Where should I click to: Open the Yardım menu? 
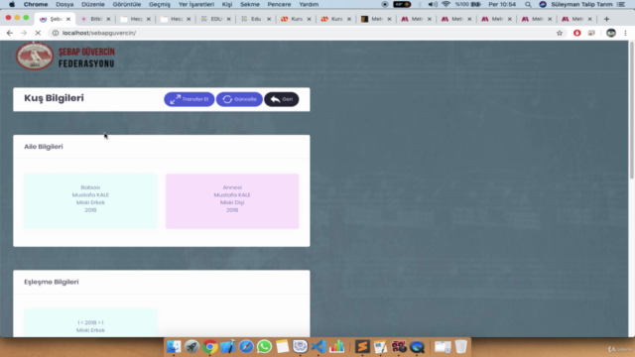[x=309, y=4]
